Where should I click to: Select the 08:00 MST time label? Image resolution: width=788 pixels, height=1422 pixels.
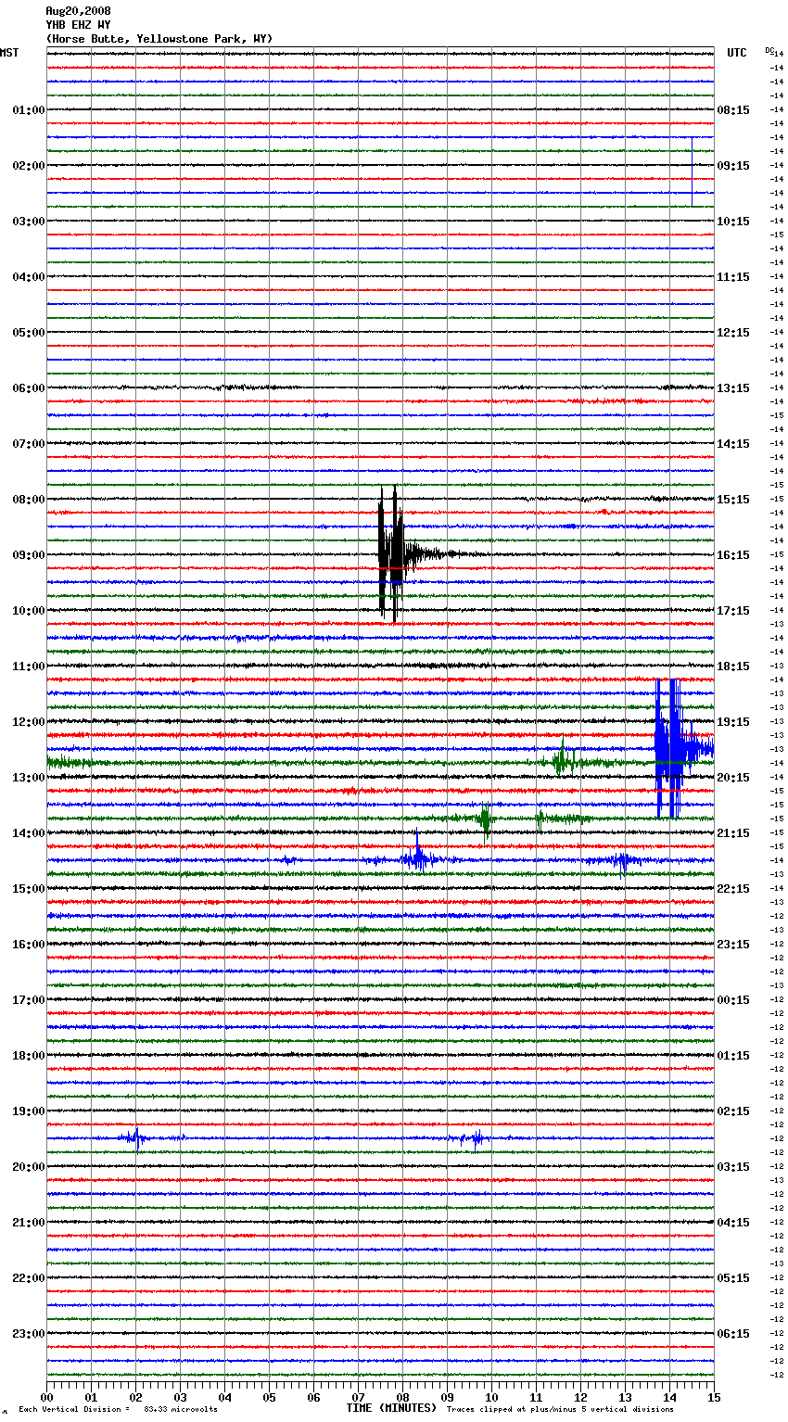tap(28, 500)
